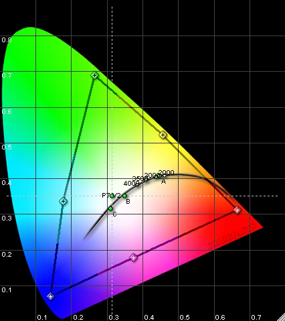Screen dimensions: 285x321
Task: Click the green primary diamond marker
Action: click(94, 75)
